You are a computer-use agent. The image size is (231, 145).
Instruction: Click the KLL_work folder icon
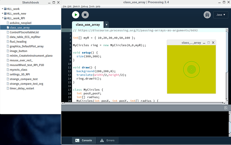5,9
